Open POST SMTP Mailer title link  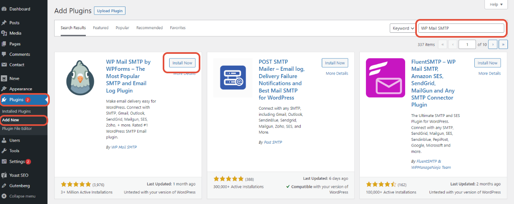pyautogui.click(x=282, y=80)
